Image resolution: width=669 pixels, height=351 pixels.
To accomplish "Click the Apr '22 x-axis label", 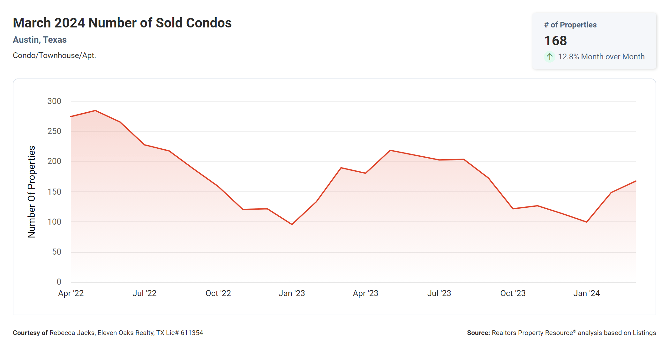I will point(71,293).
